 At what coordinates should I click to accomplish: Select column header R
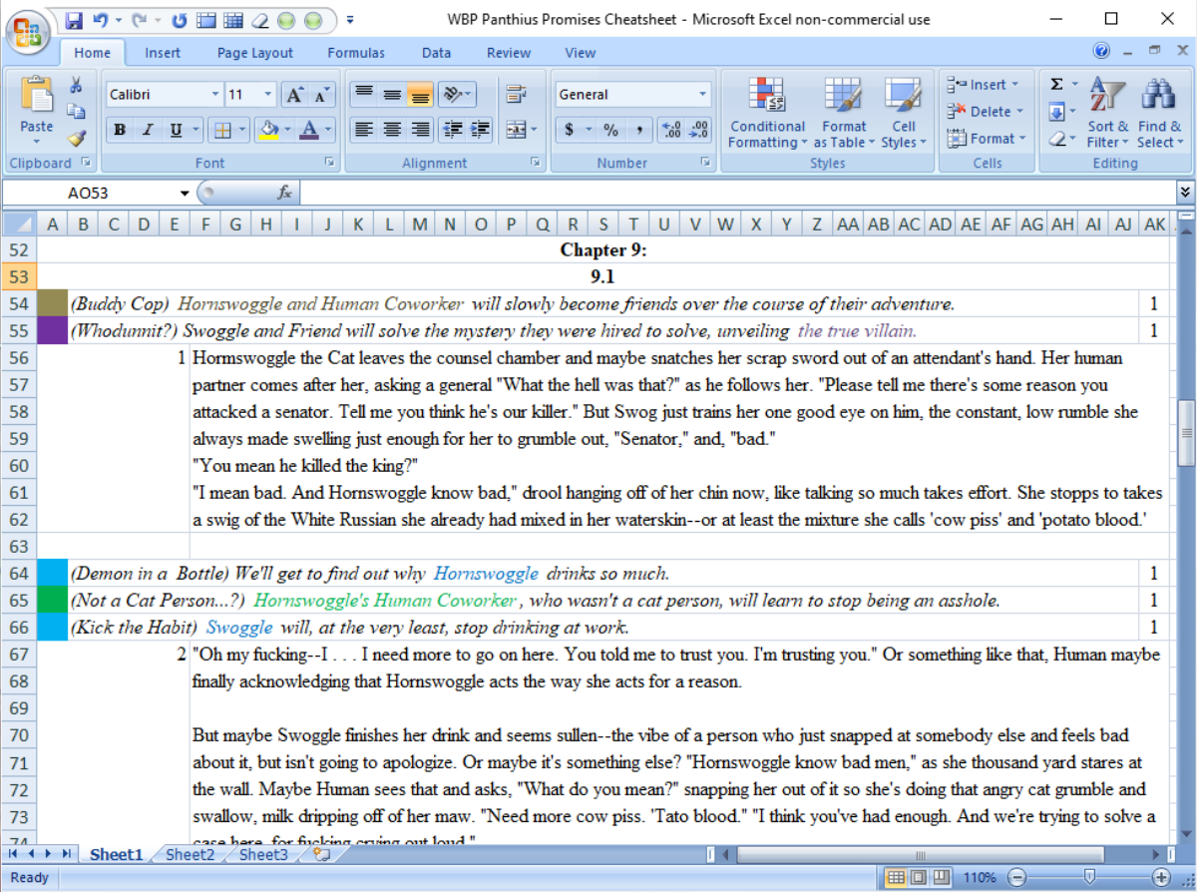tap(573, 224)
